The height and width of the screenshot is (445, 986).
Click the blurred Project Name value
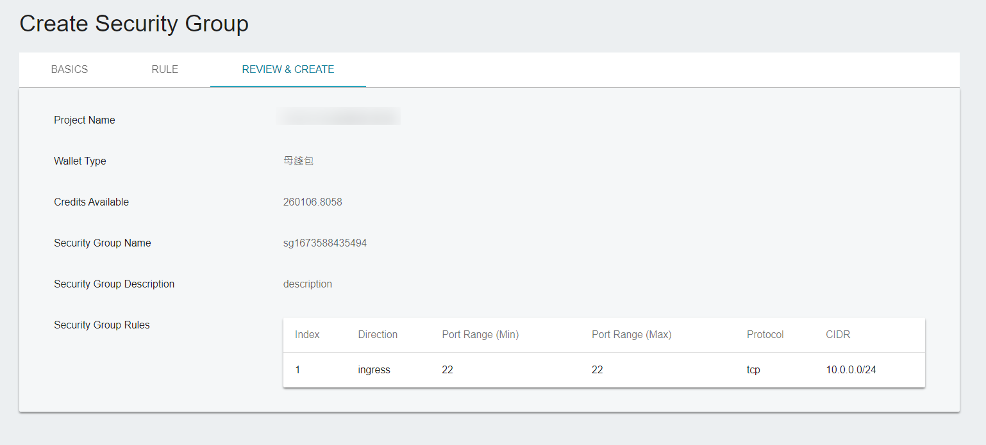338,116
